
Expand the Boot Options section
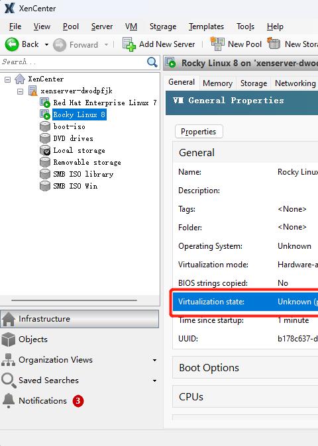coord(245,368)
